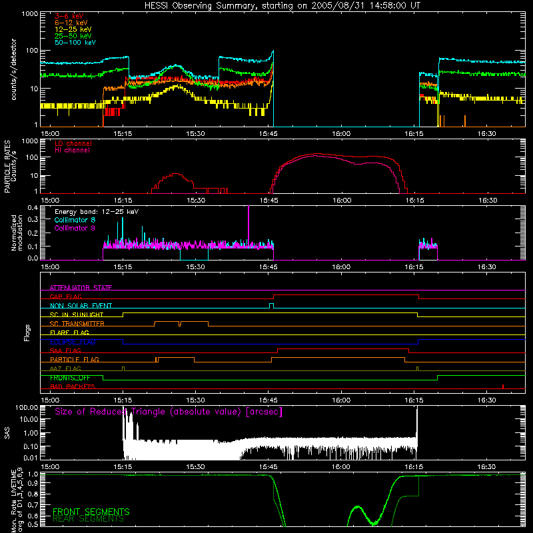Select the 12-25 keV legend entry in counts plot

73,29
